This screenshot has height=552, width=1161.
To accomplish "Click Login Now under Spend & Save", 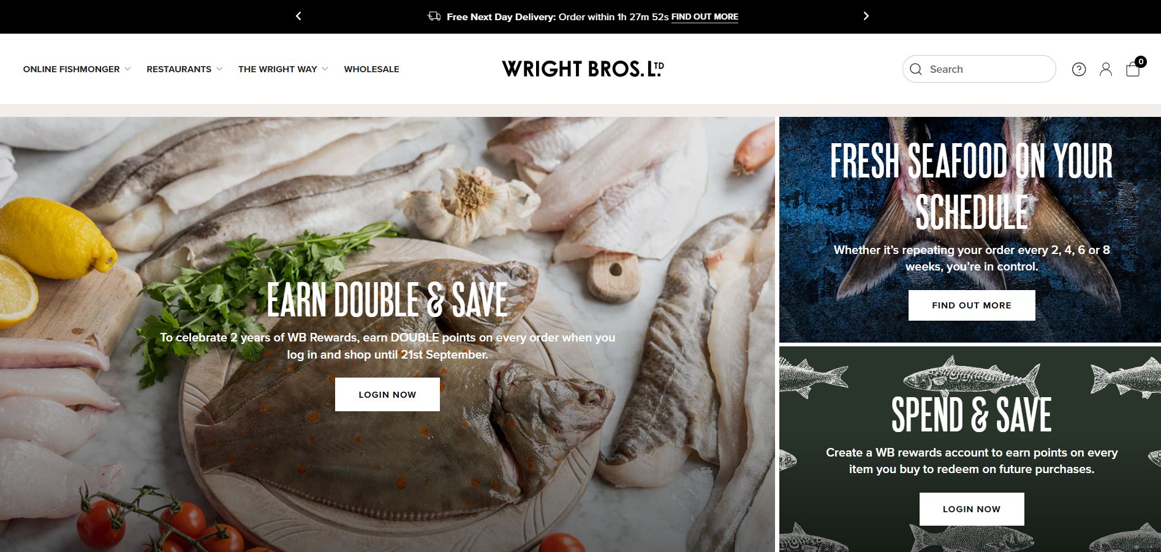I will click(x=972, y=509).
